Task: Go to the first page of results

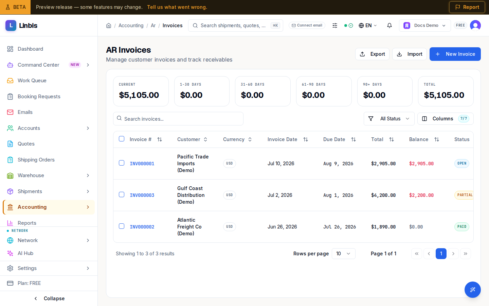Action: [x=417, y=254]
